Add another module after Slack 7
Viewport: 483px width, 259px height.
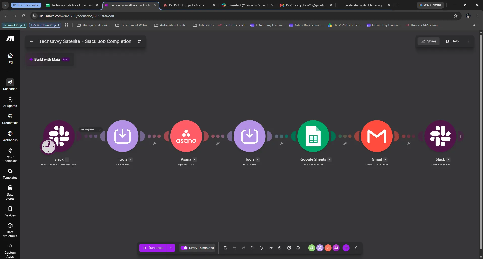click(461, 136)
